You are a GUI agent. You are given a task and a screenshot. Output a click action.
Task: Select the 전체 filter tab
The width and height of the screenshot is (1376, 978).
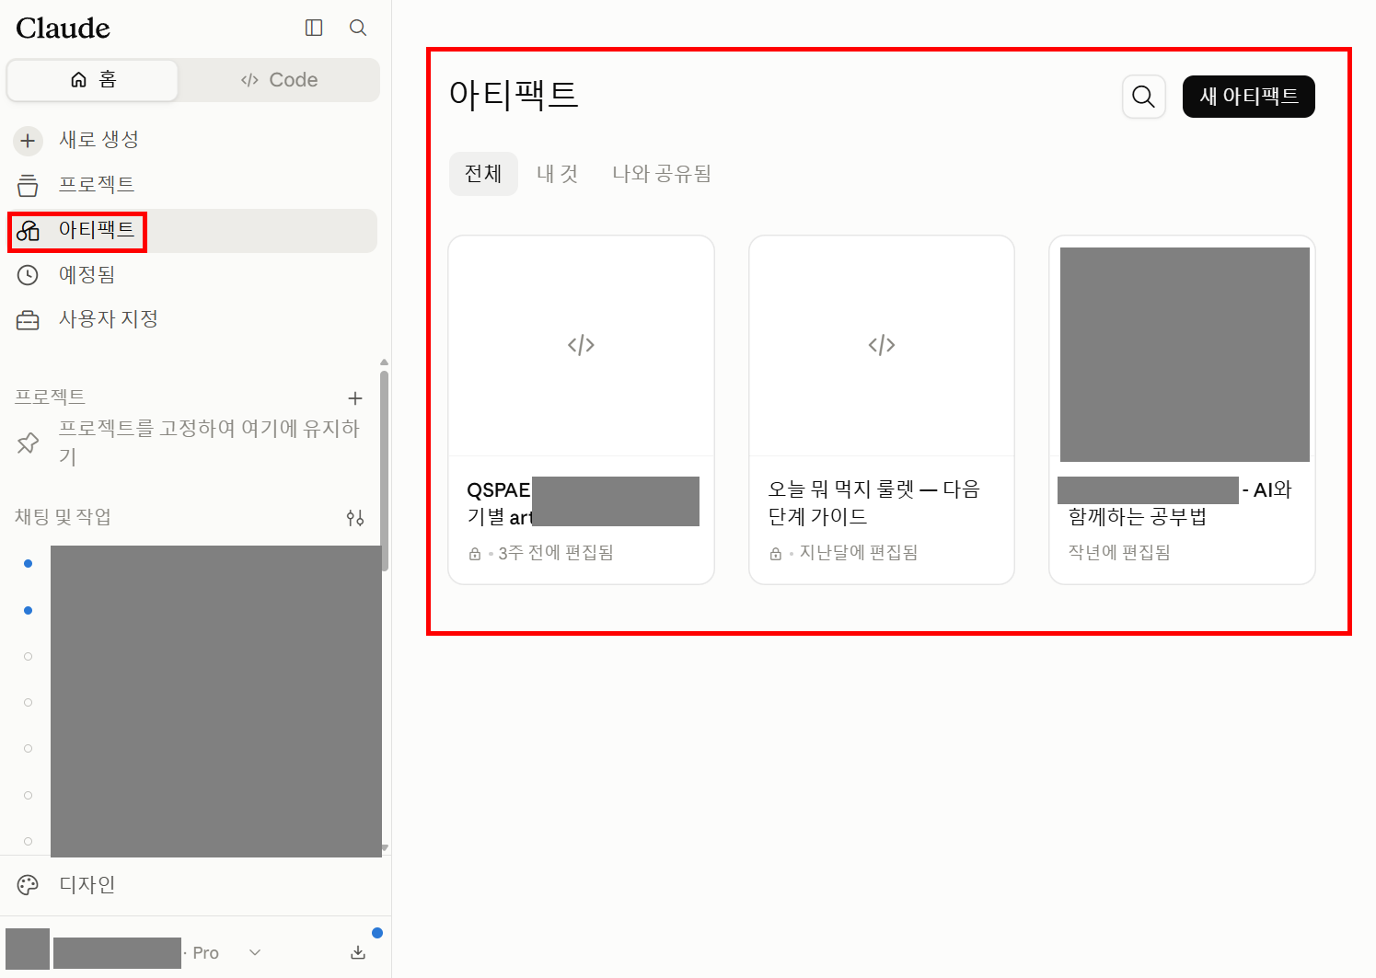(483, 174)
